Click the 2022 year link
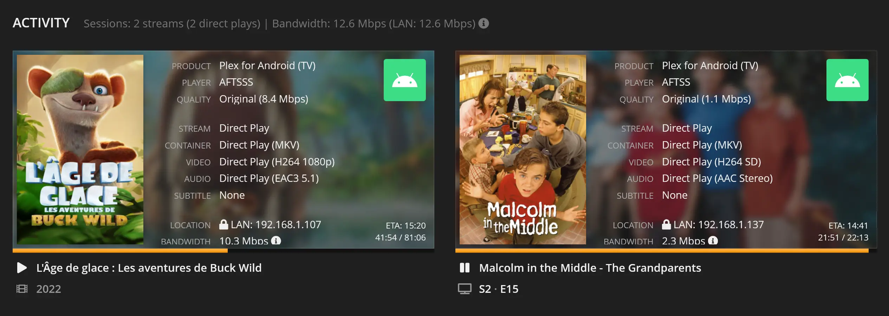The width and height of the screenshot is (889, 316). 49,289
